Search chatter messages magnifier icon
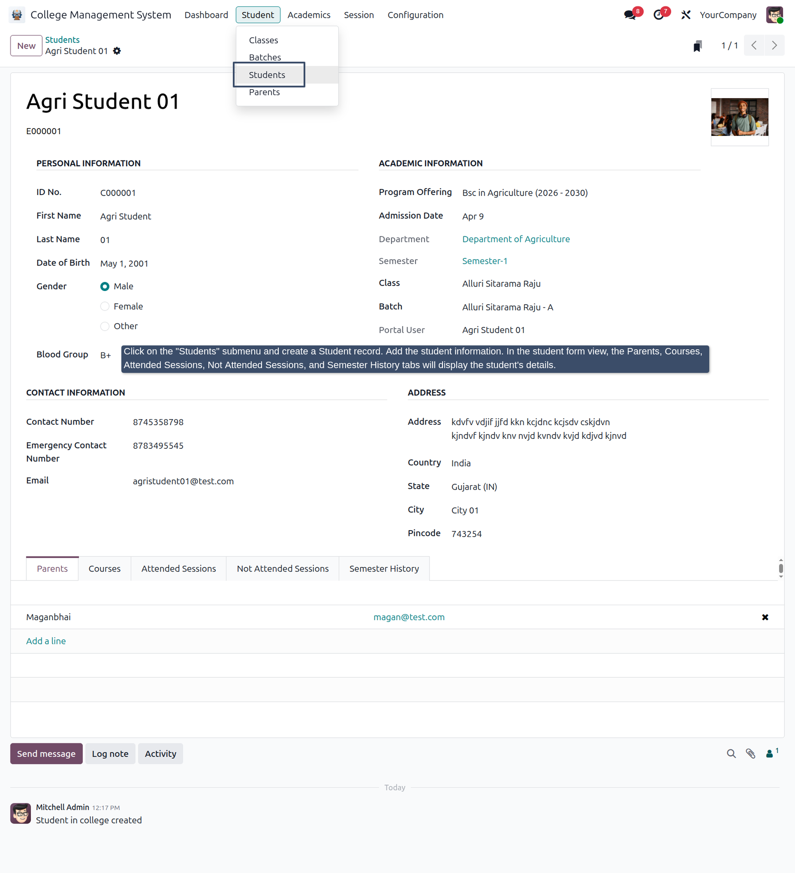795x873 pixels. pos(731,753)
